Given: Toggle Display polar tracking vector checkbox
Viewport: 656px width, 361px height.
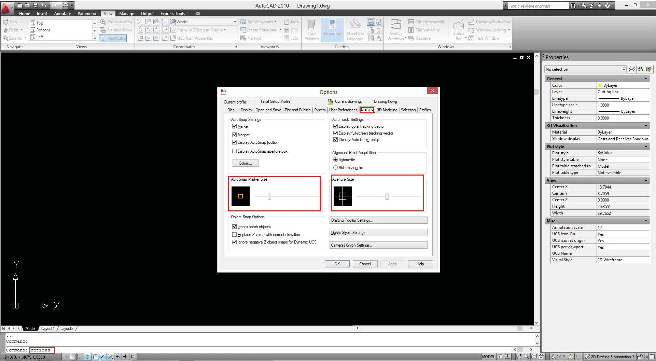Looking at the screenshot, I should [335, 126].
